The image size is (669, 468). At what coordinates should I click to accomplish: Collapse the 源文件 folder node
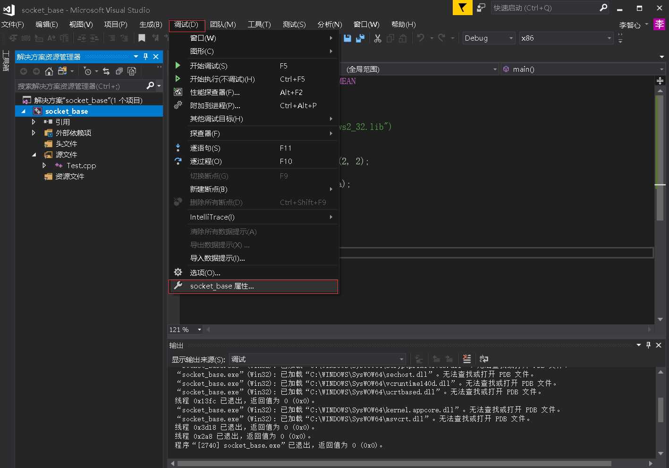click(x=34, y=154)
